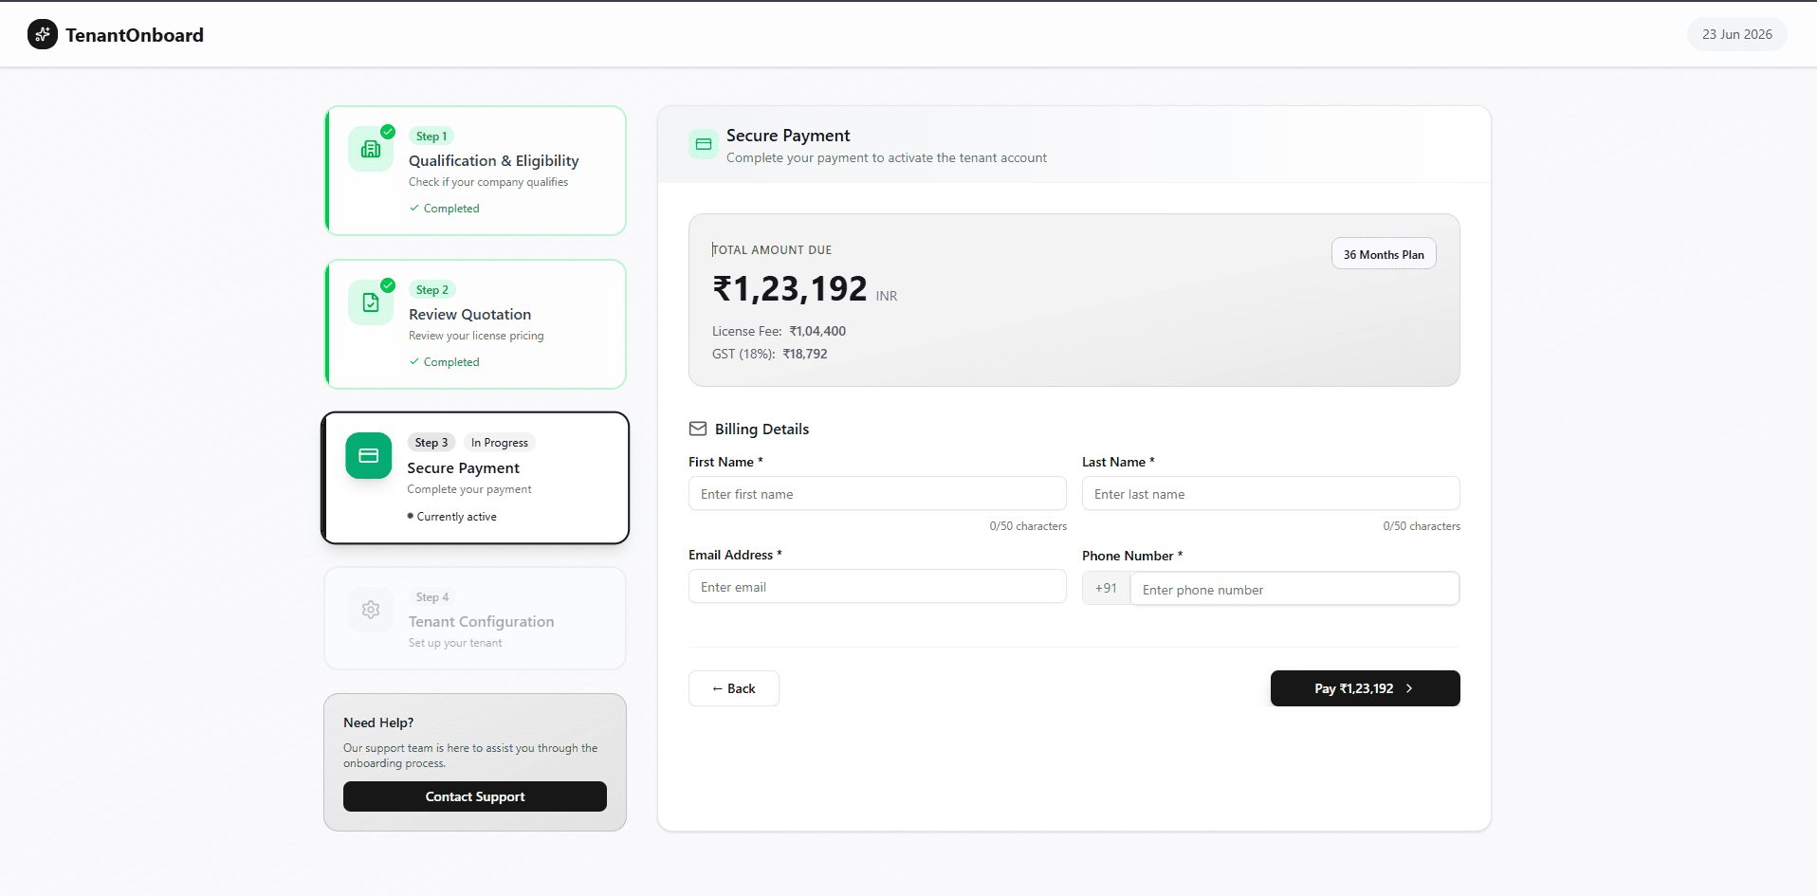Click the chevron arrow in the Pay button
The image size is (1817, 896).
pos(1409,688)
